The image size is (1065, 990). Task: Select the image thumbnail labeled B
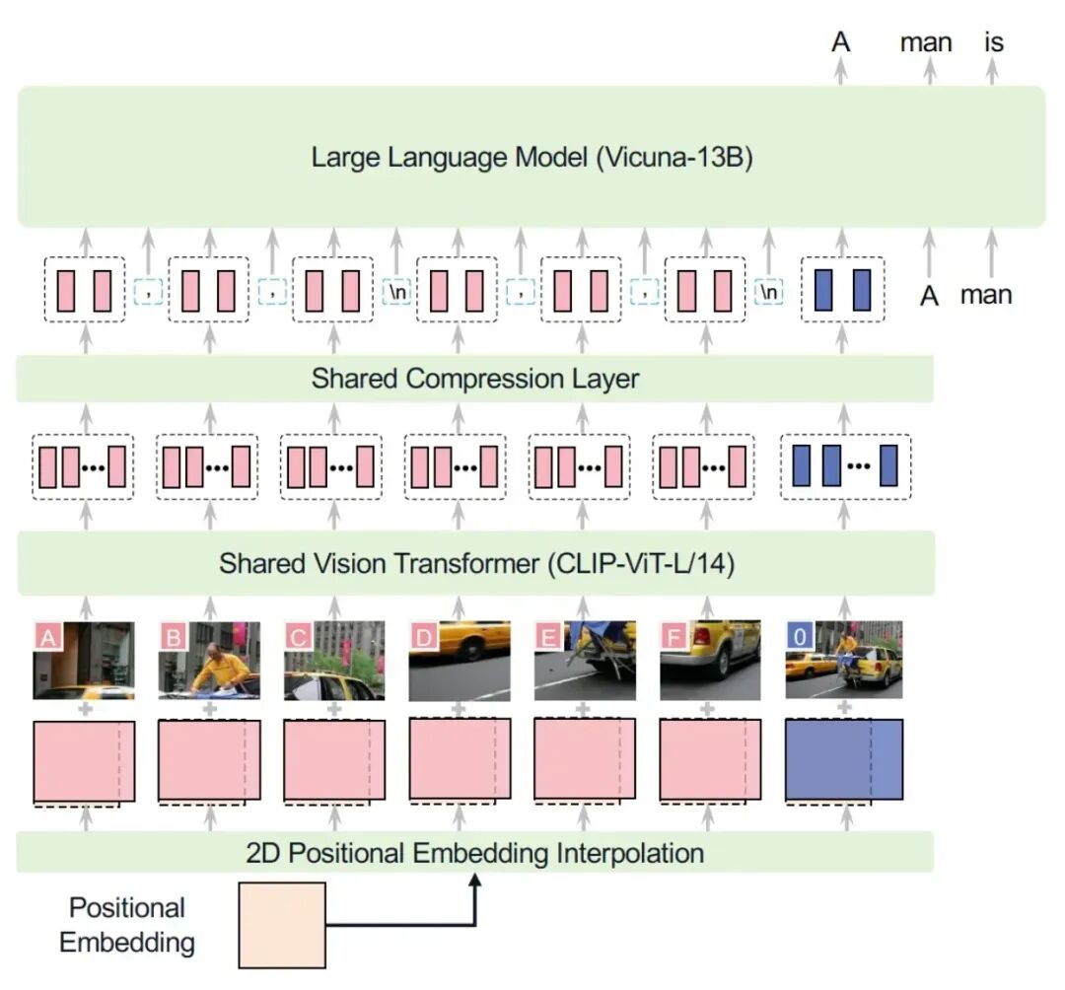coord(209,660)
